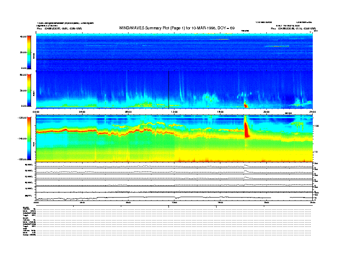Click the 20:00 tick label under RAD1 spectrogram

click(266, 112)
